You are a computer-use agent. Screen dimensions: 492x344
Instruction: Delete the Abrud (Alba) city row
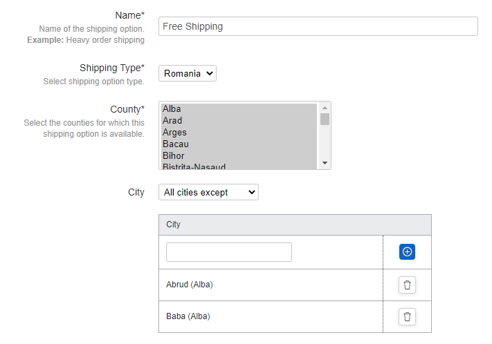point(407,285)
